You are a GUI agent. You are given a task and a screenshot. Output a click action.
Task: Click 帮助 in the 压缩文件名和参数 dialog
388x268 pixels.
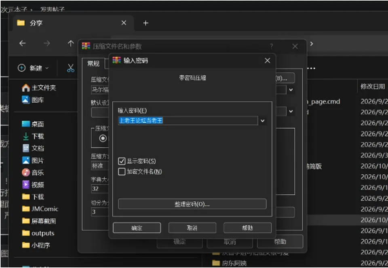click(x=280, y=241)
